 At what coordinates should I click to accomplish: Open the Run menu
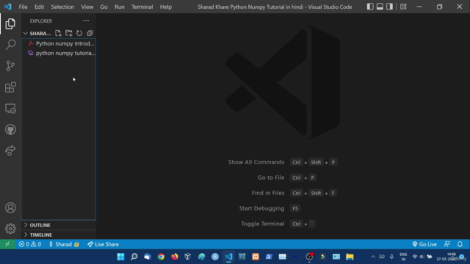point(119,7)
